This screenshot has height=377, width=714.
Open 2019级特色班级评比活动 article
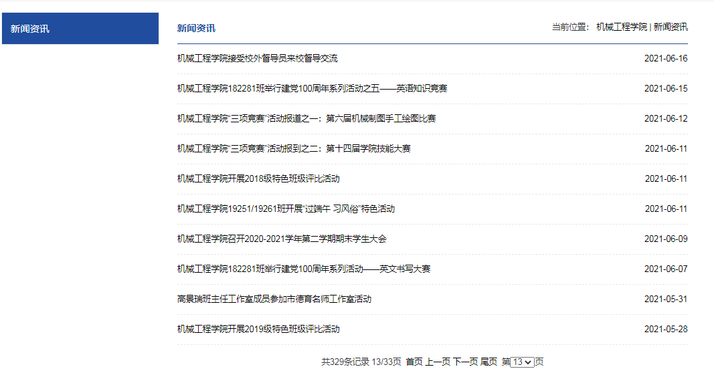[x=258, y=329]
